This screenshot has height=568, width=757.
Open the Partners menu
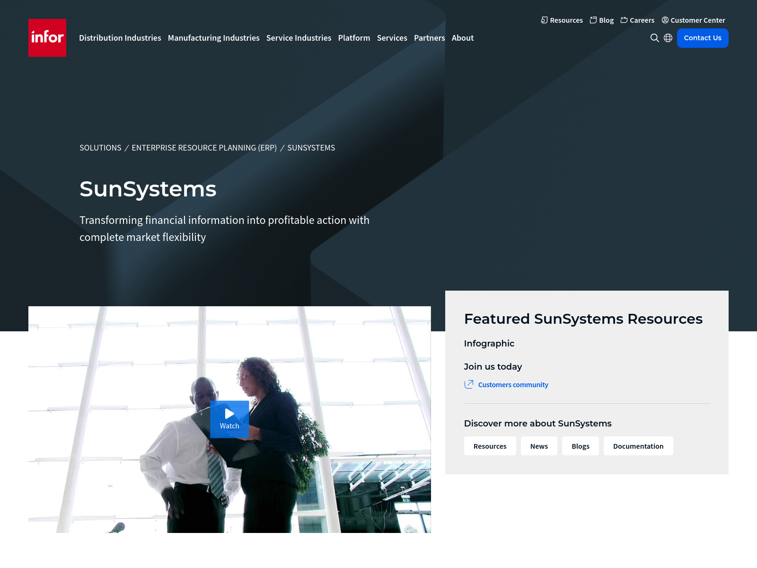click(430, 38)
